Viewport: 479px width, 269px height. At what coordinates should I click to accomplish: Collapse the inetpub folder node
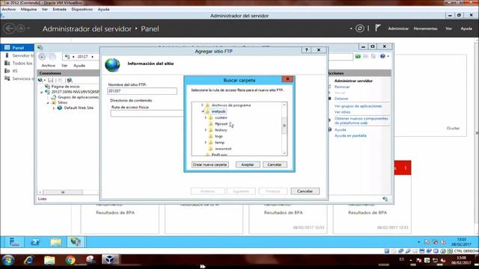click(x=203, y=111)
